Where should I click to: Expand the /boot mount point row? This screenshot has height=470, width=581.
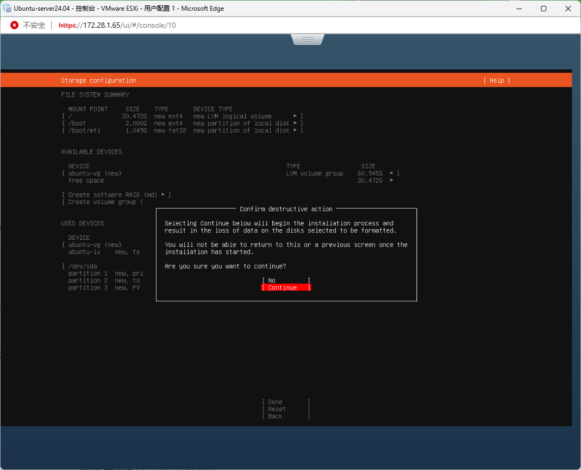[x=182, y=123]
